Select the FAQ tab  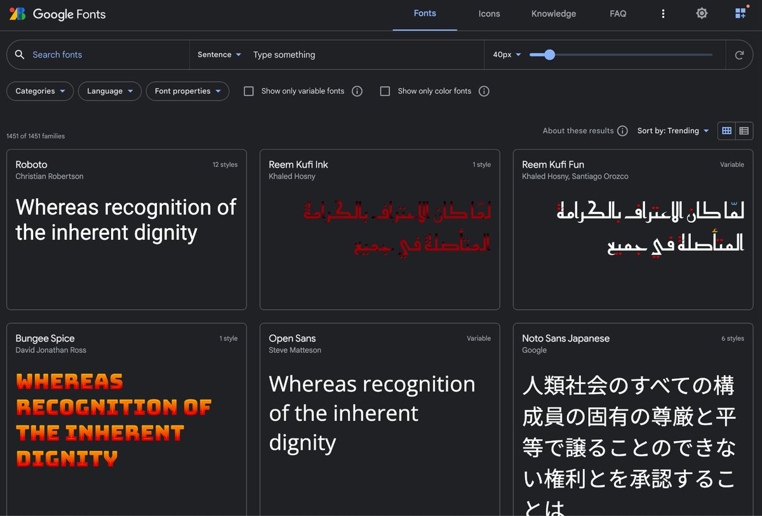[x=618, y=13]
